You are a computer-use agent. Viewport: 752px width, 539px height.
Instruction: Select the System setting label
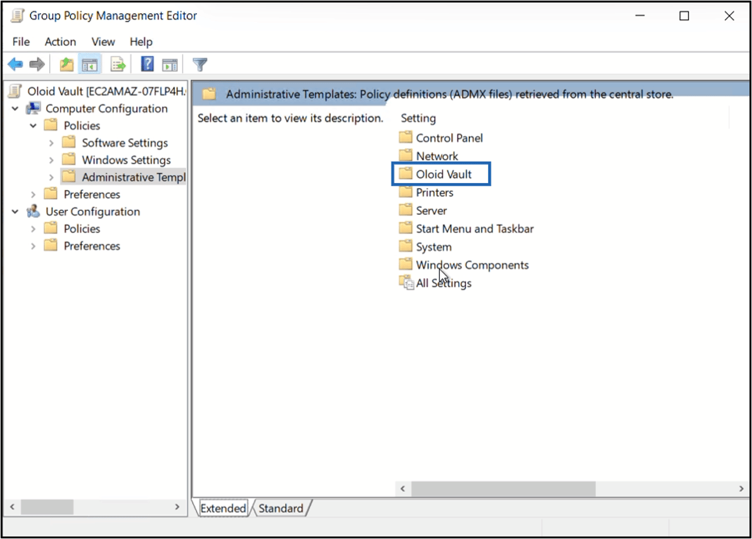tap(434, 247)
